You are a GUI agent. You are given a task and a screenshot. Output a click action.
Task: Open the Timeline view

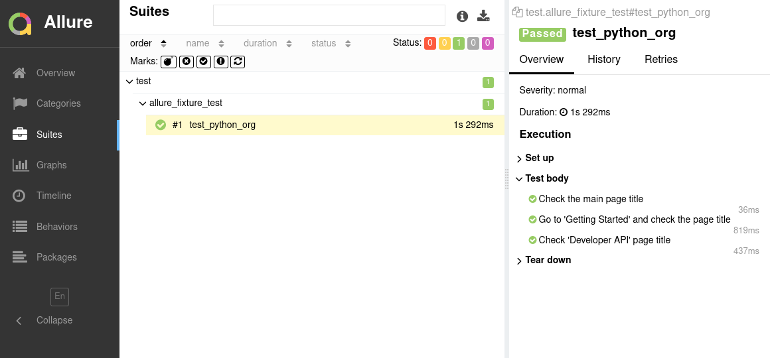tap(54, 196)
